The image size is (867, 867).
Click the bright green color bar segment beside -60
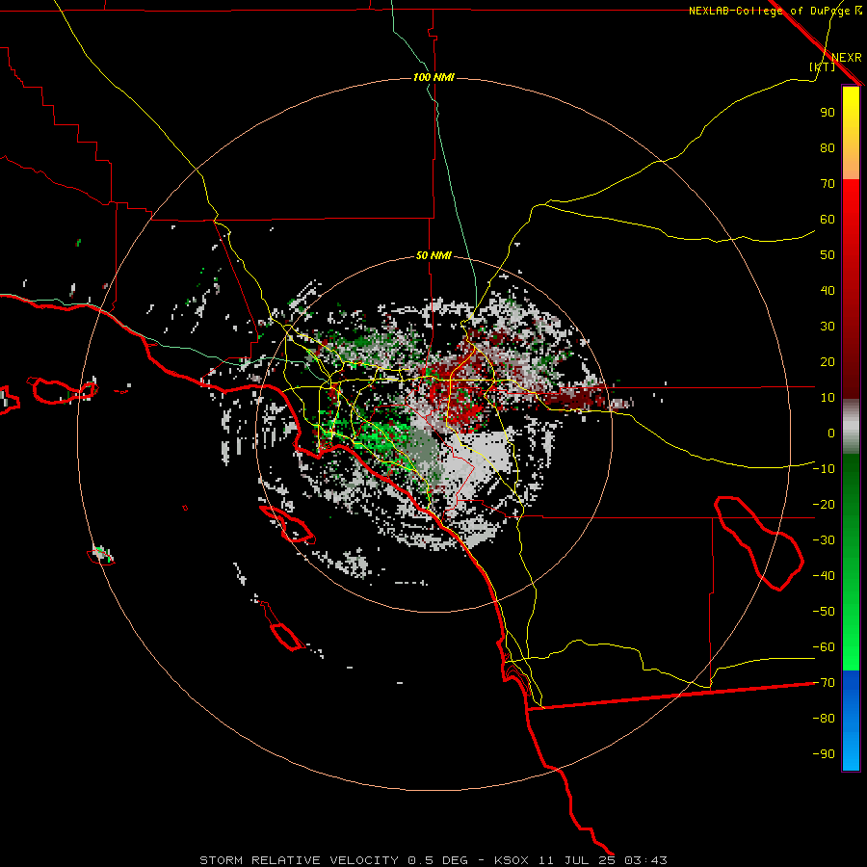851,647
